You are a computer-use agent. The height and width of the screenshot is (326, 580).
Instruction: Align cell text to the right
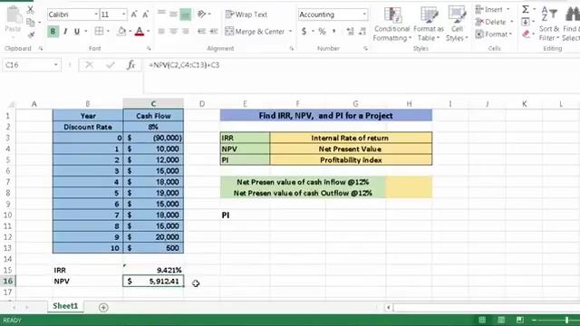pyautogui.click(x=185, y=32)
